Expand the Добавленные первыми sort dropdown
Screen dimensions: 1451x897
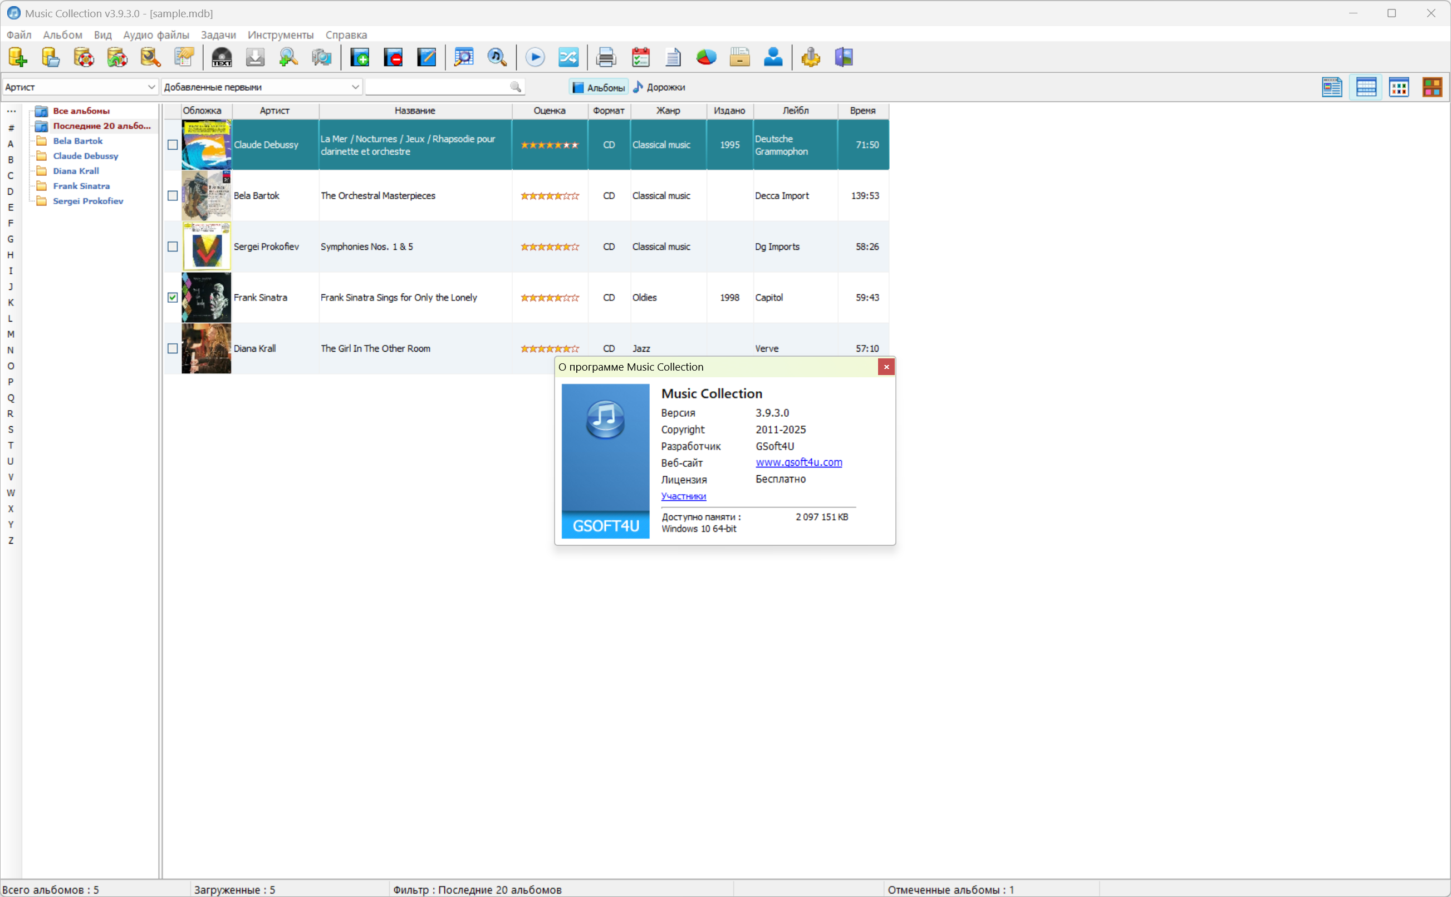click(x=261, y=87)
